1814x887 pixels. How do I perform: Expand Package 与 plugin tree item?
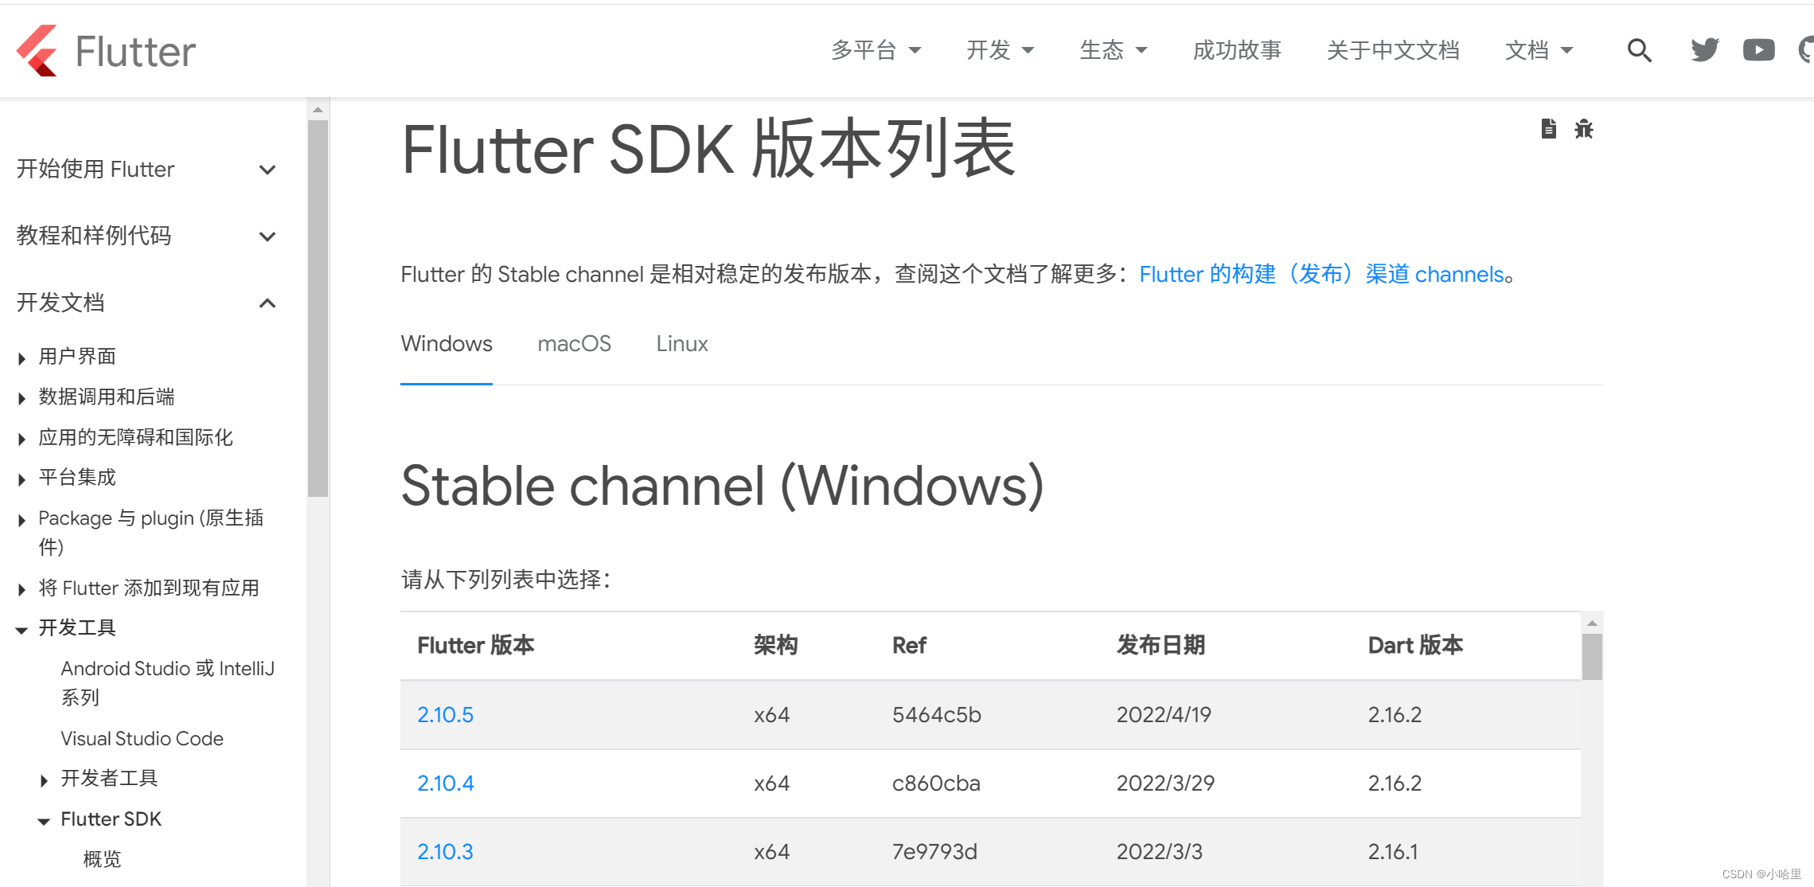(22, 520)
